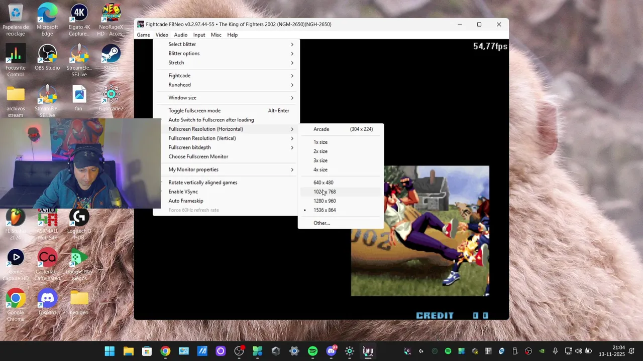
Task: Open the volume tray icon
Action: tap(578, 351)
